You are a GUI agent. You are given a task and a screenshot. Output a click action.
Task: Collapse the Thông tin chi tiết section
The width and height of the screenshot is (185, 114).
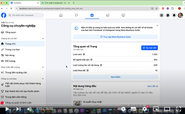pyautogui.click(x=43, y=38)
